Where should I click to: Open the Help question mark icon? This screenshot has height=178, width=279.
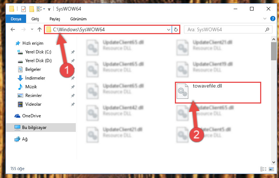272,19
